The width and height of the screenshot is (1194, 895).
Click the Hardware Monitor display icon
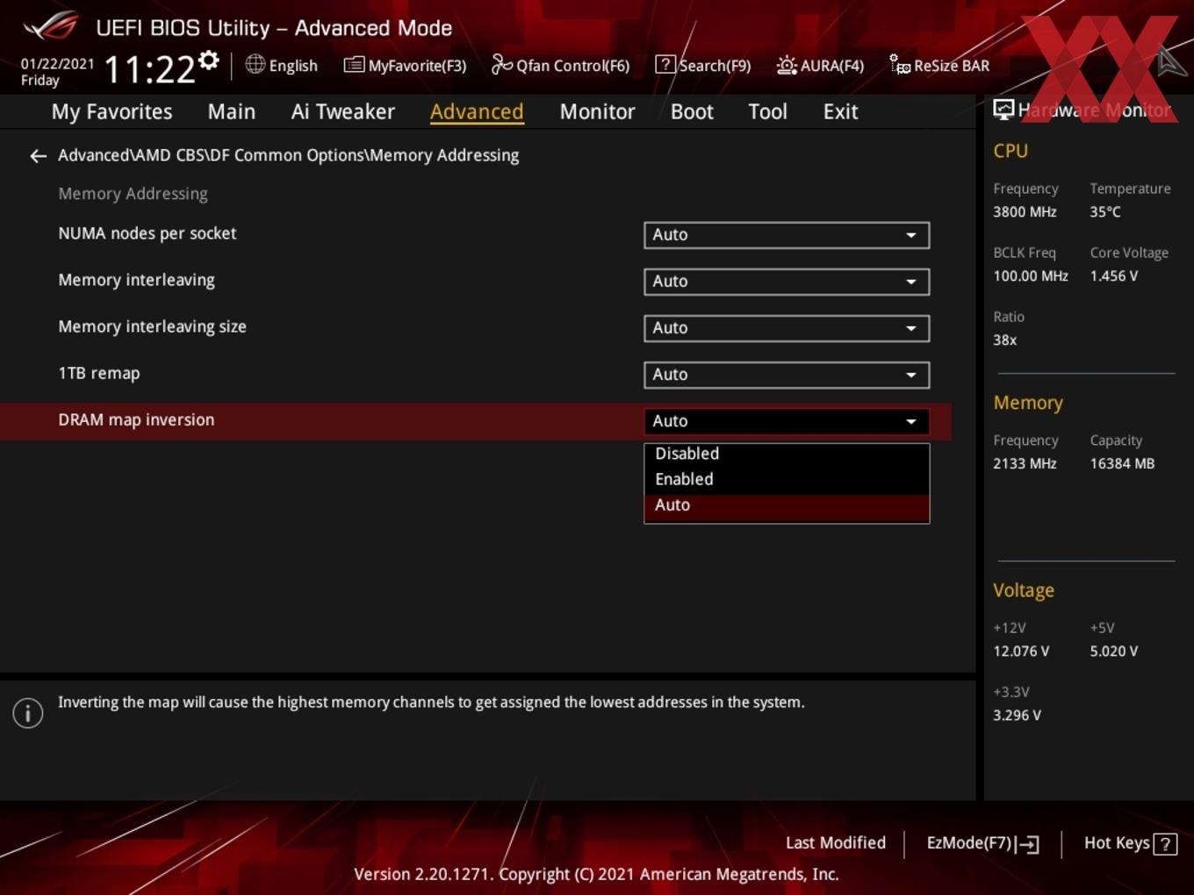point(1003,109)
